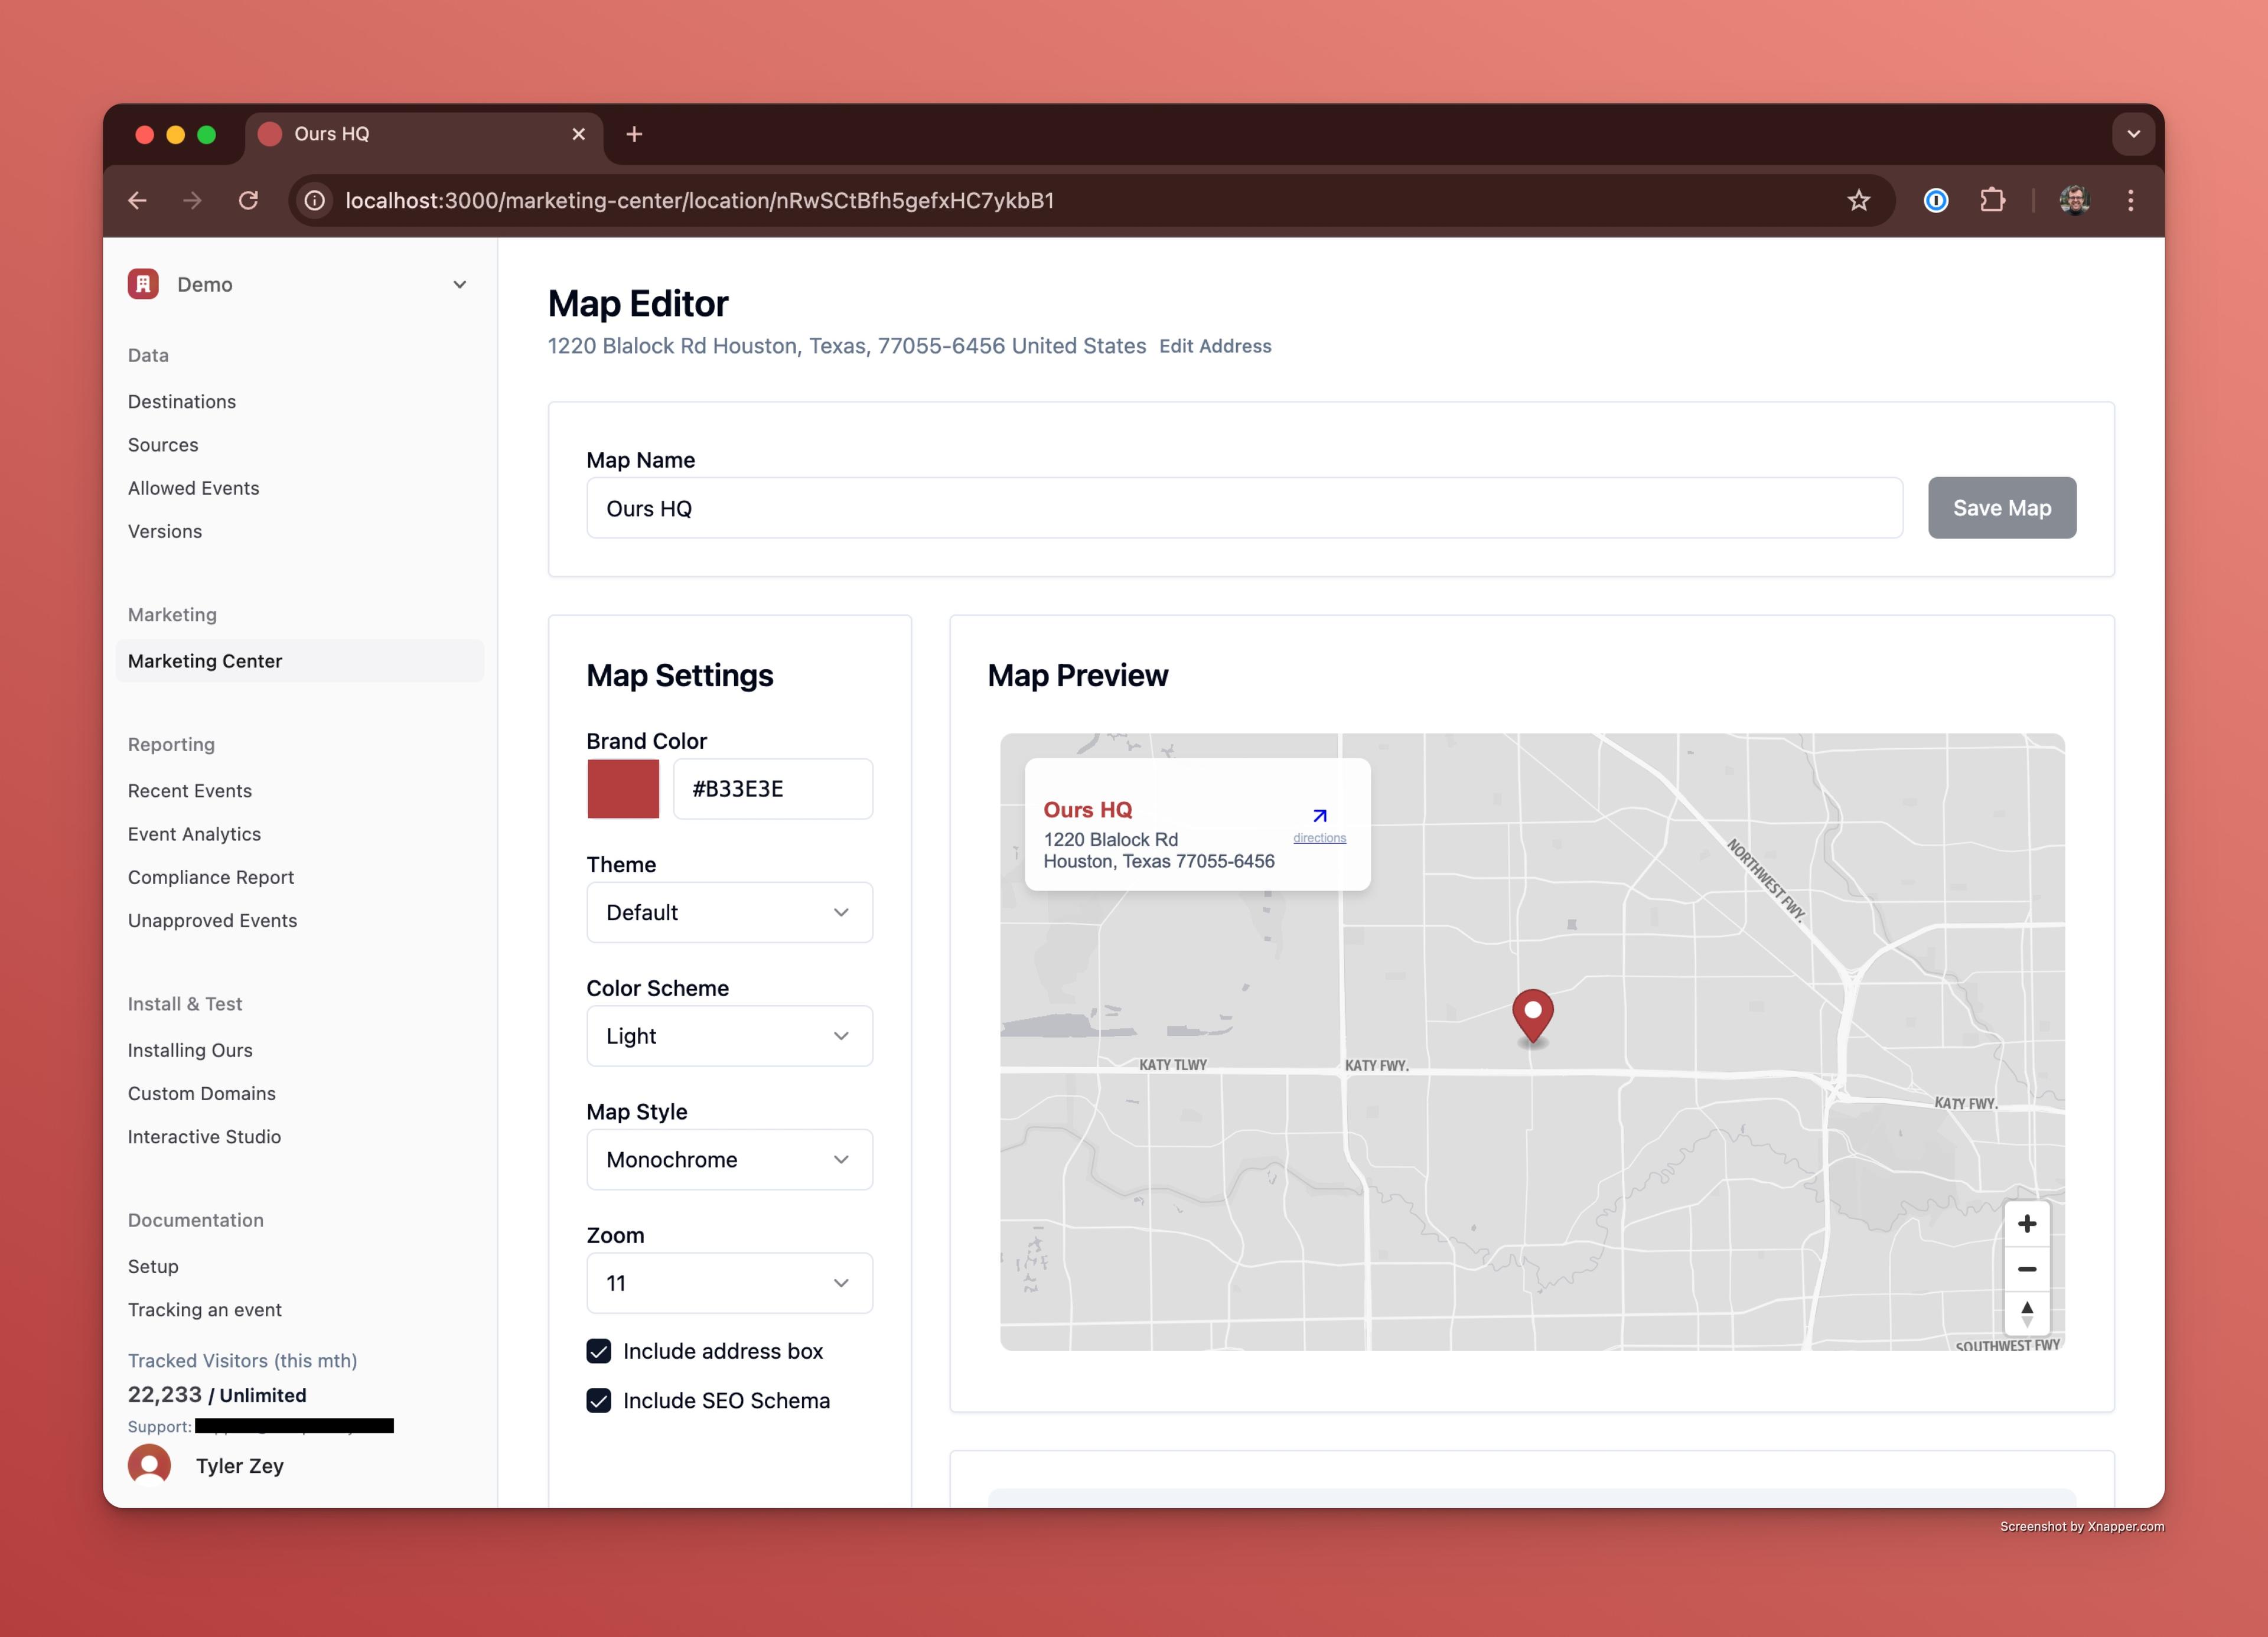Open Destinations in the sidebar
The height and width of the screenshot is (1637, 2268).
(182, 401)
